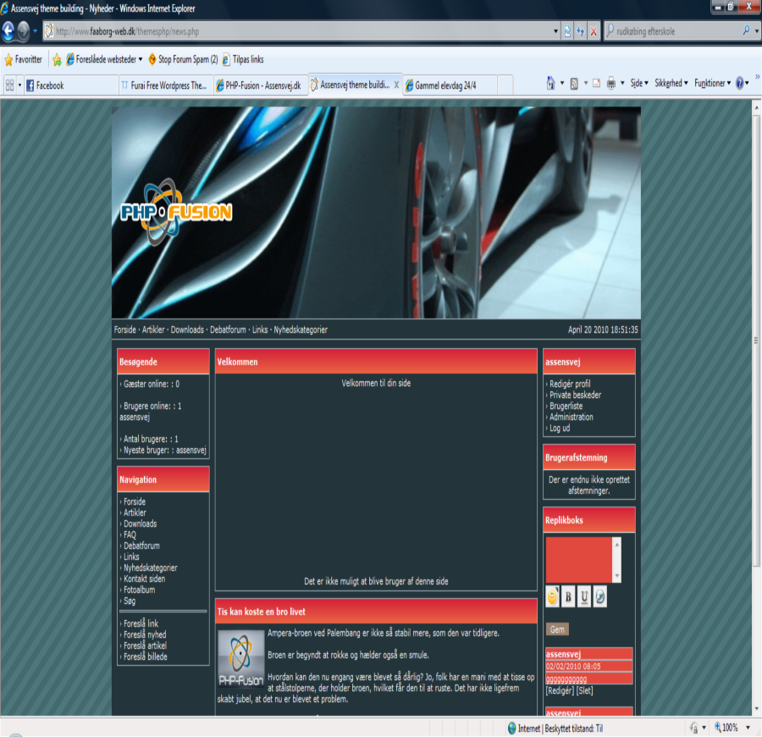Open Artikler in the top navigation bar

153,330
